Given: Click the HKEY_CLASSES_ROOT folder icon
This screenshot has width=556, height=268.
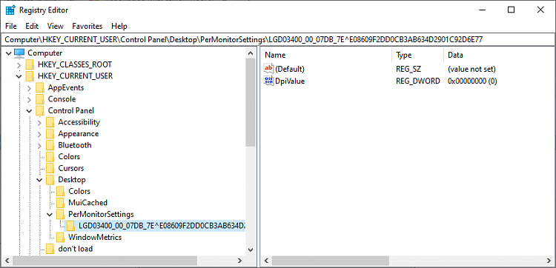Looking at the screenshot, I should click(x=30, y=64).
